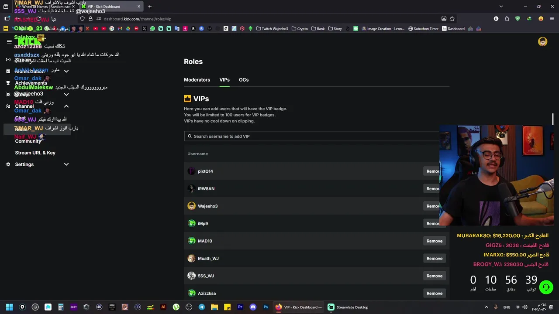Open Photoshop from the taskbar
The width and height of the screenshot is (559, 314).
[266, 307]
